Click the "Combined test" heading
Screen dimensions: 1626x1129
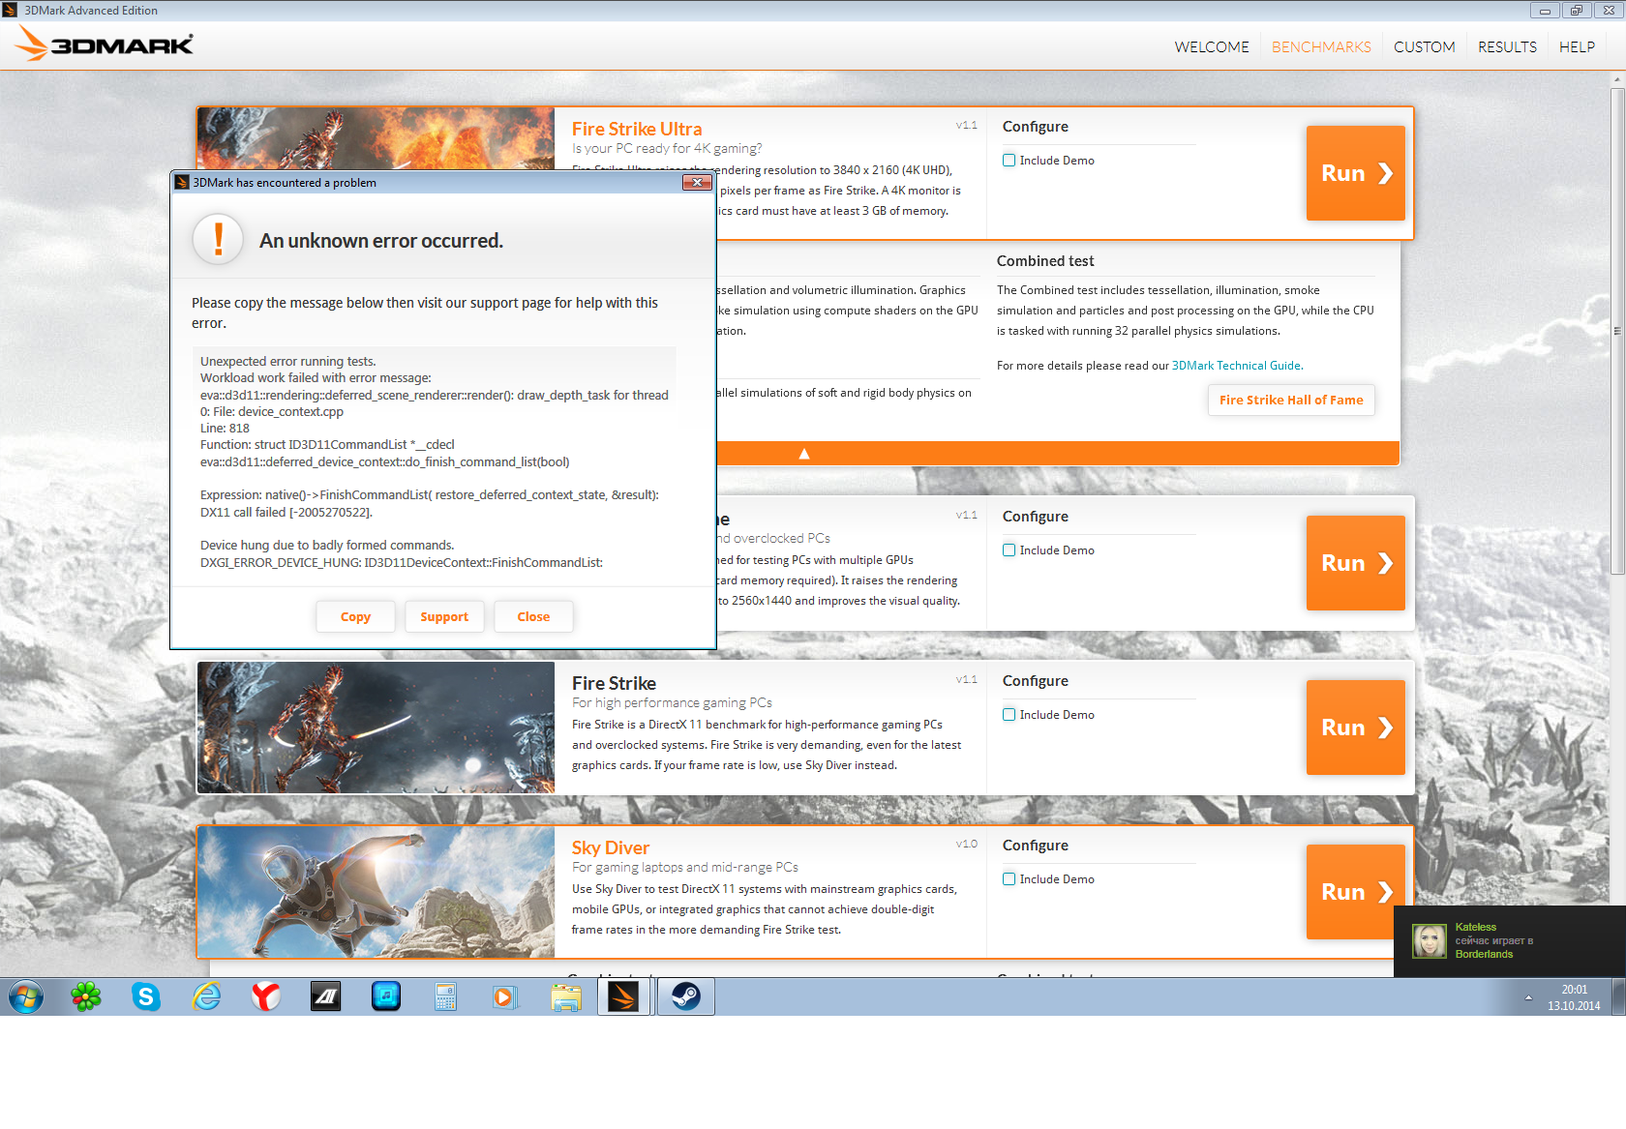tap(1045, 261)
